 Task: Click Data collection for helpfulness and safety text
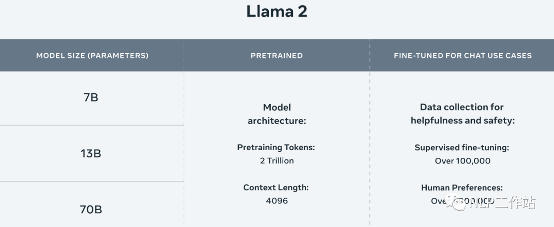[462, 114]
